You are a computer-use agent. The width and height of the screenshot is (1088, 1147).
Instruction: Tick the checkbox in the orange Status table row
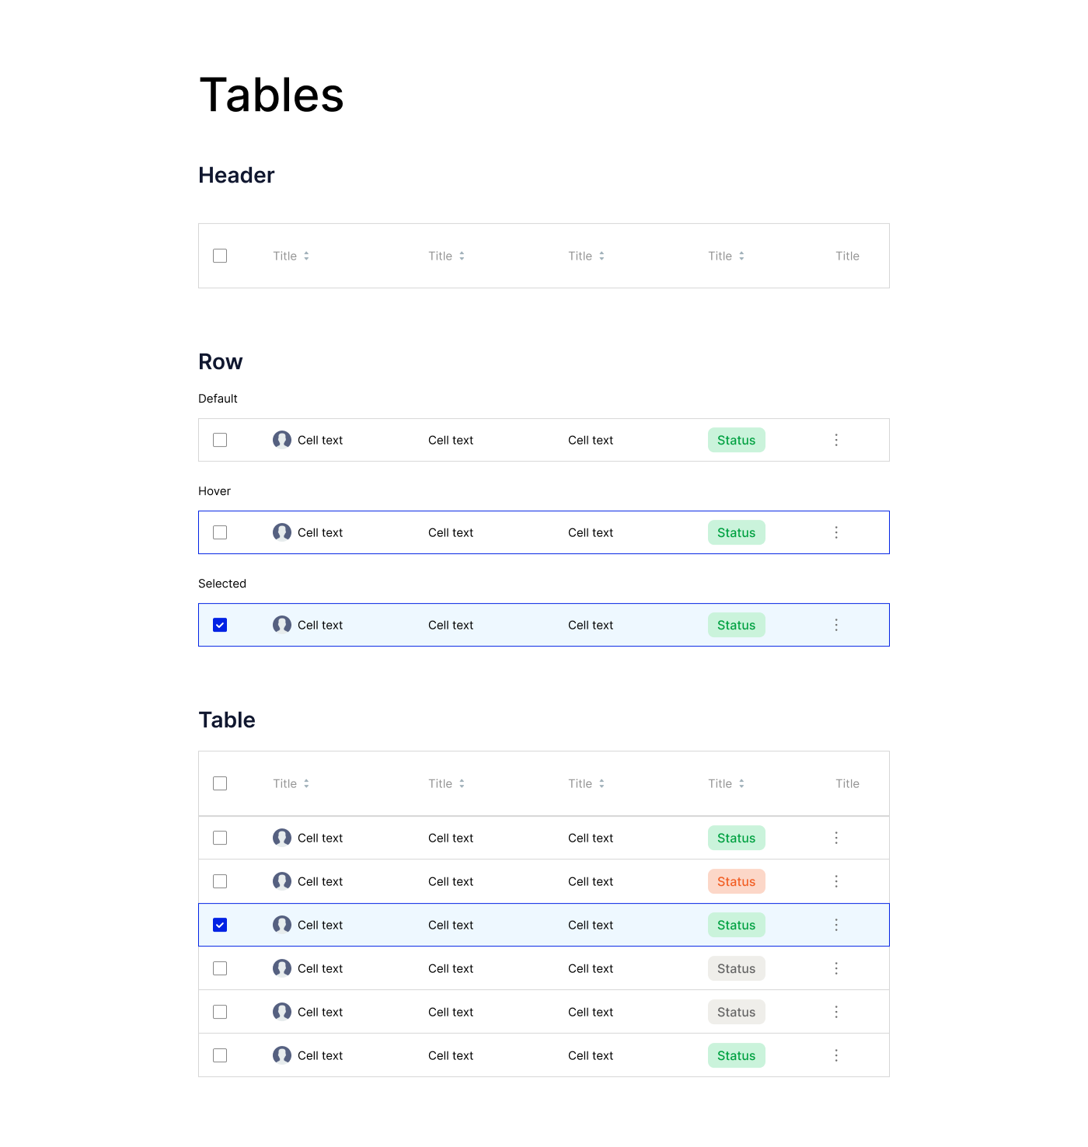[x=220, y=881]
